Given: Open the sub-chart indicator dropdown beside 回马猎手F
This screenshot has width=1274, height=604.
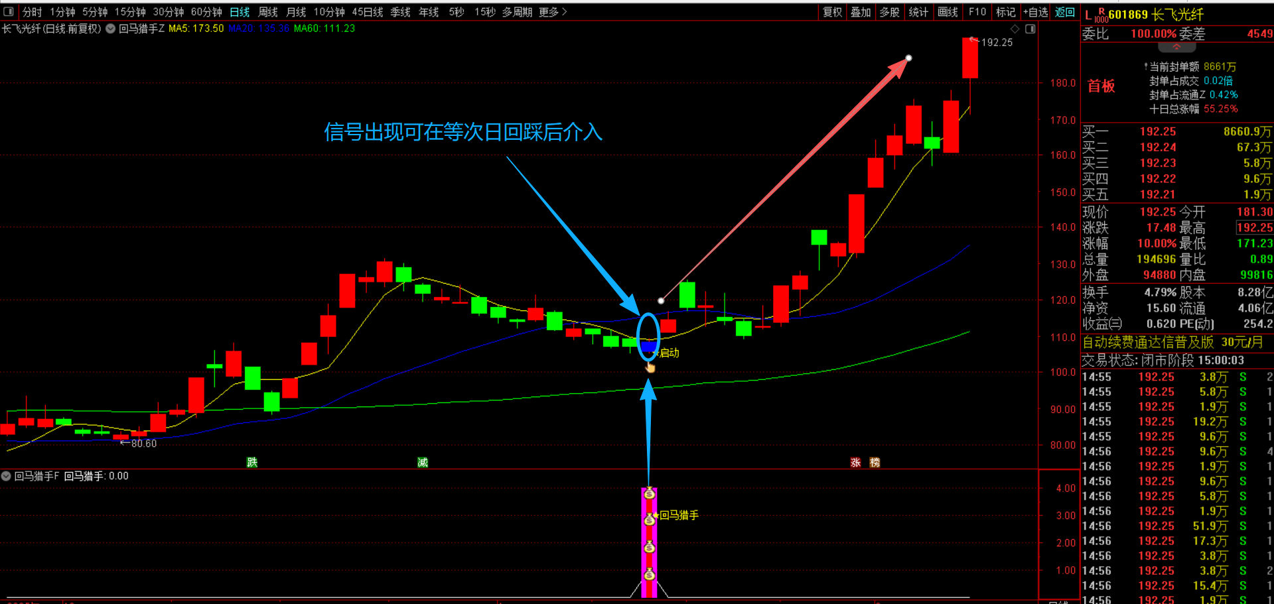Looking at the screenshot, I should [6, 476].
